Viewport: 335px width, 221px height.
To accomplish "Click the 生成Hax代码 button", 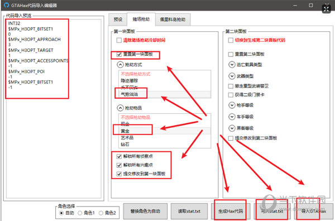I will pyautogui.click(x=231, y=211).
